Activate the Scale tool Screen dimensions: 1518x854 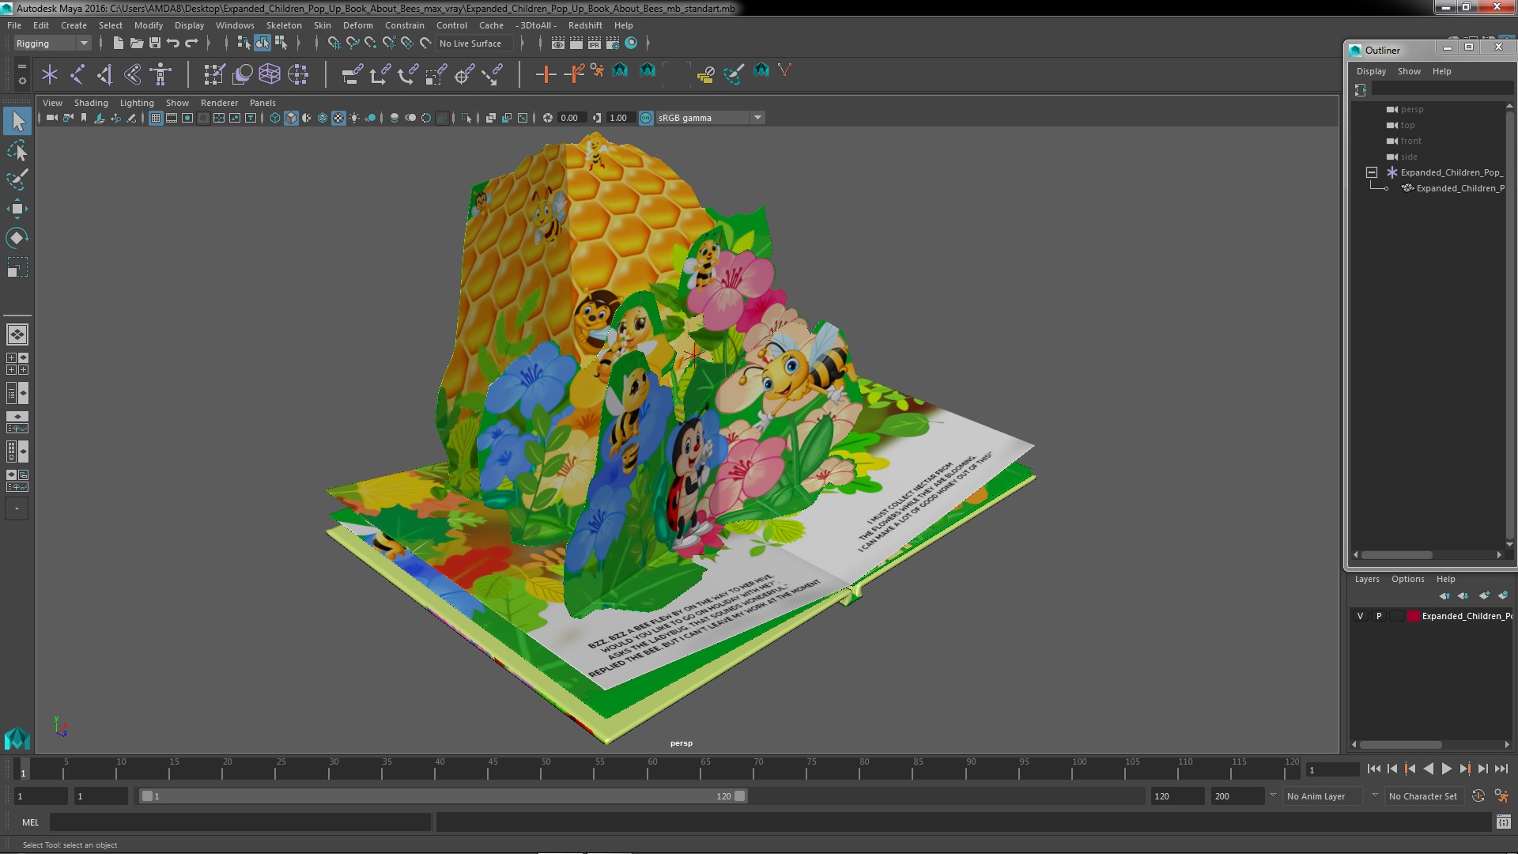[17, 267]
